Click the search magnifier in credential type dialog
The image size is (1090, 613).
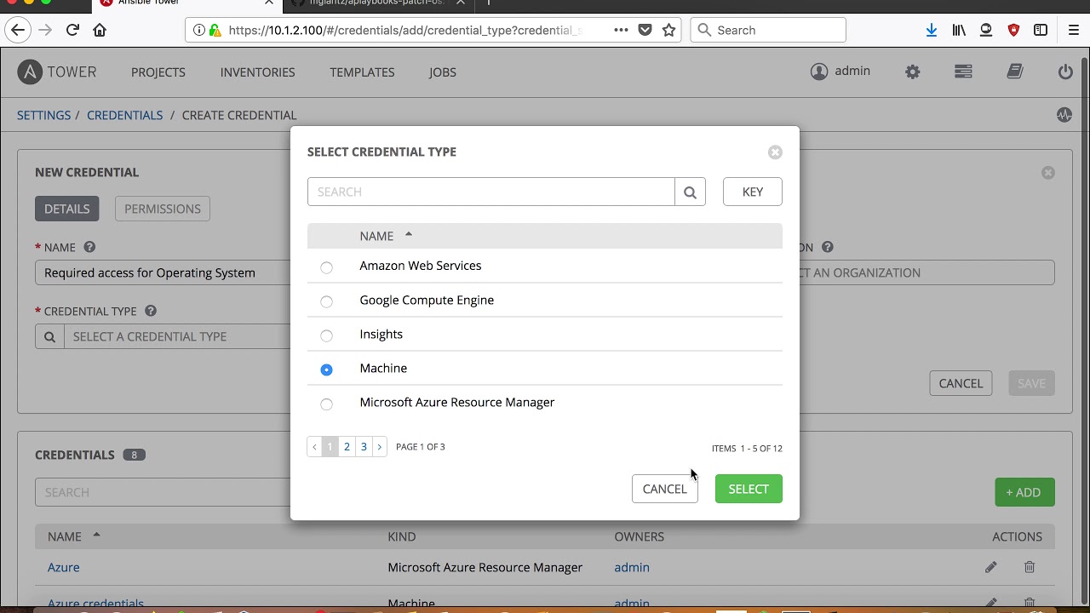point(690,192)
